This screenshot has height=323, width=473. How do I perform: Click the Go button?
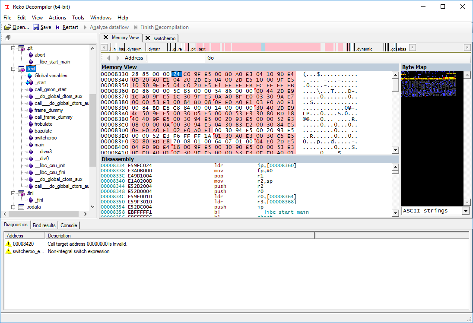tap(210, 58)
